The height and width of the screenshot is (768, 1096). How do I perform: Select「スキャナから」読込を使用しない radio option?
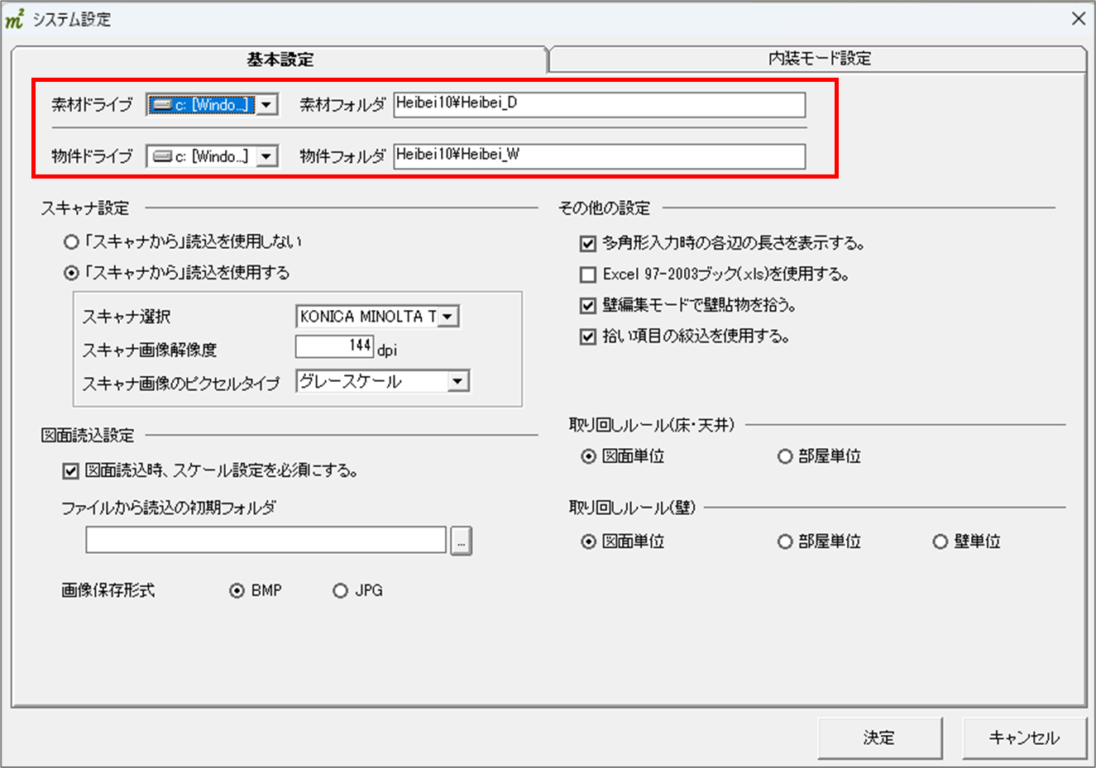pyautogui.click(x=72, y=242)
